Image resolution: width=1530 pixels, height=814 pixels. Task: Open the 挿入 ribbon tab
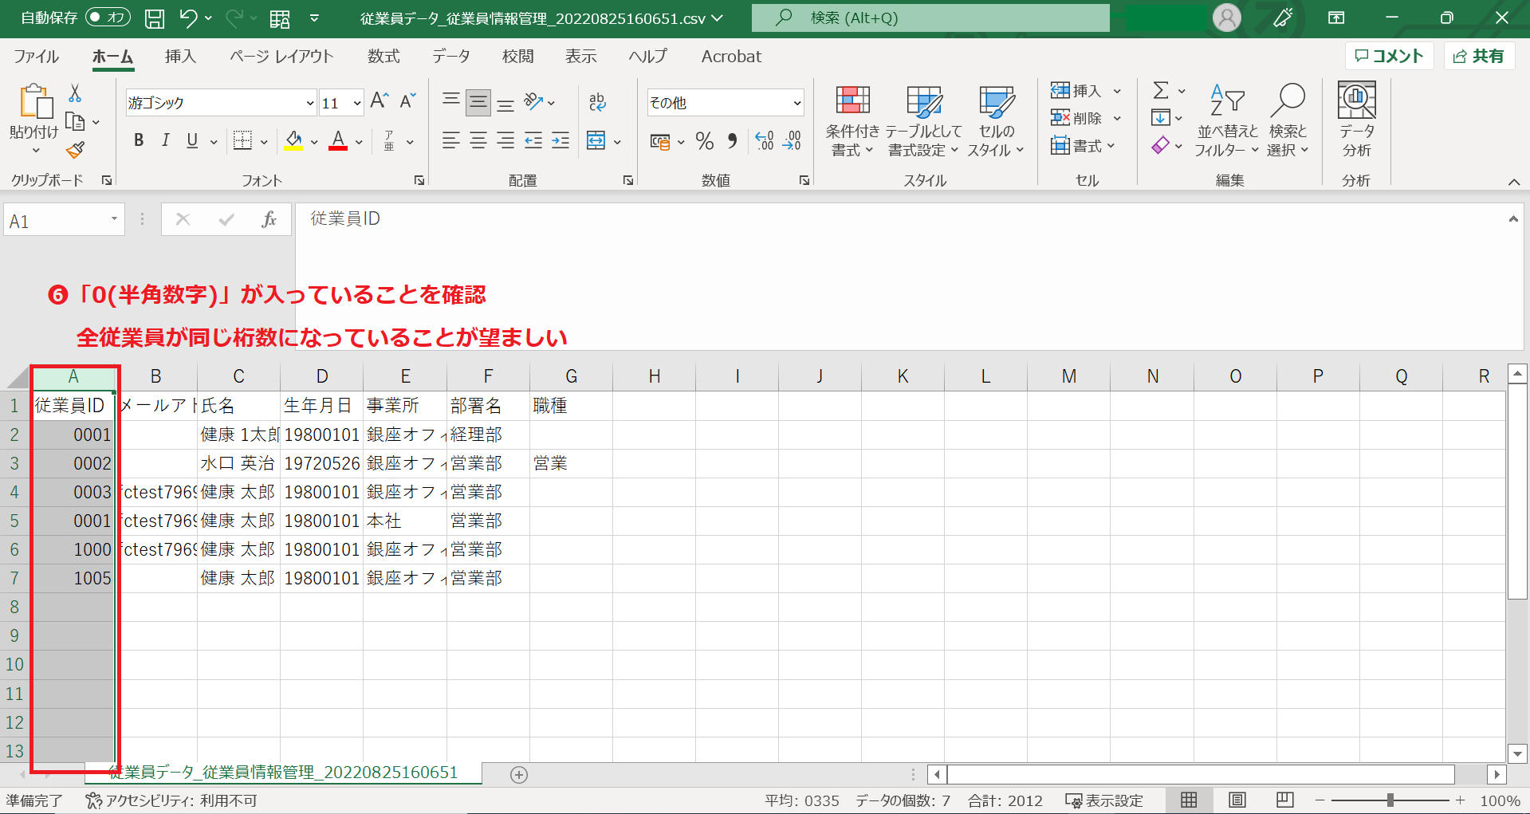pyautogui.click(x=180, y=57)
